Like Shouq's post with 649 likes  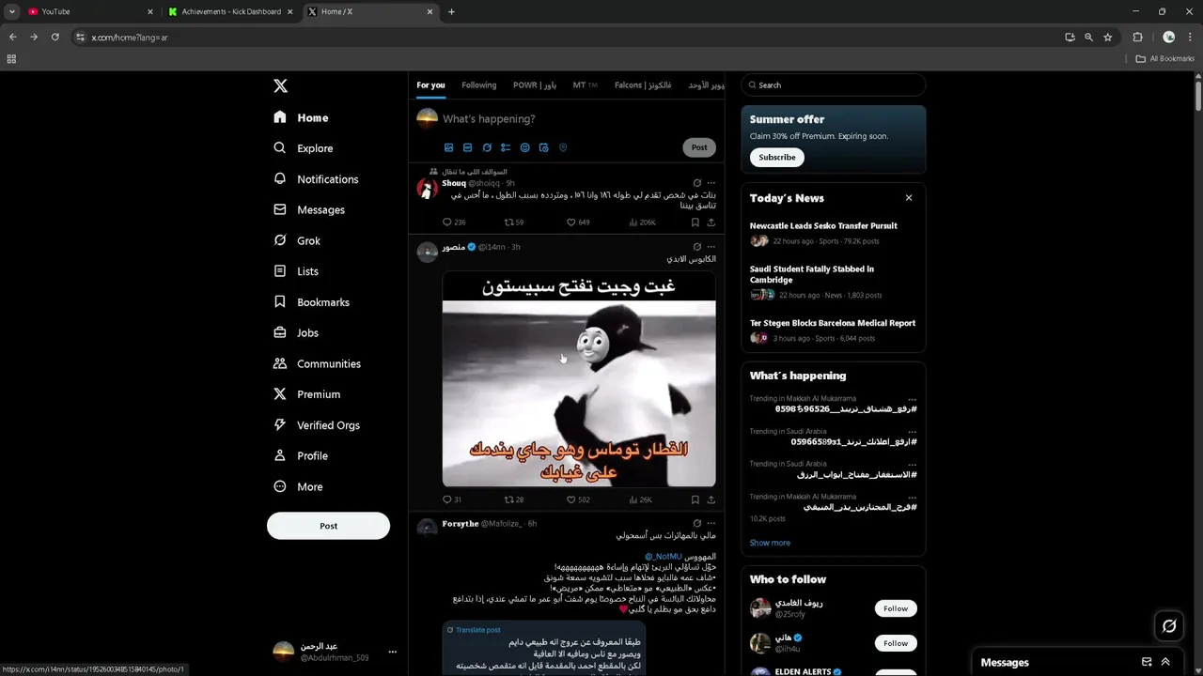(577, 223)
